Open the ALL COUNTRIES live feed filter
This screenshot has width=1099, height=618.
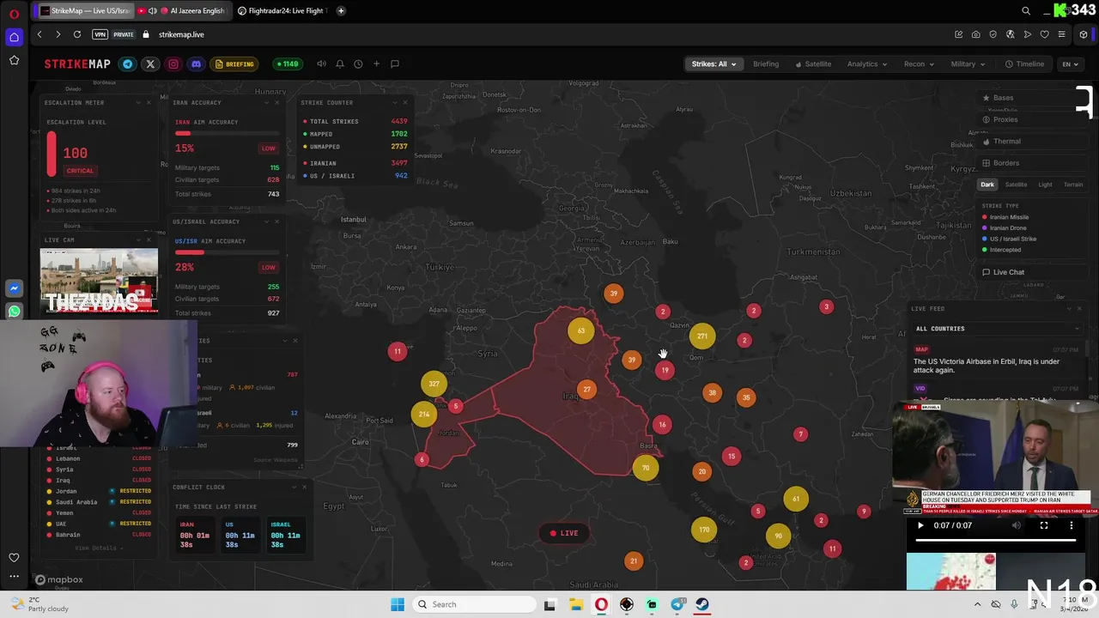pos(997,328)
